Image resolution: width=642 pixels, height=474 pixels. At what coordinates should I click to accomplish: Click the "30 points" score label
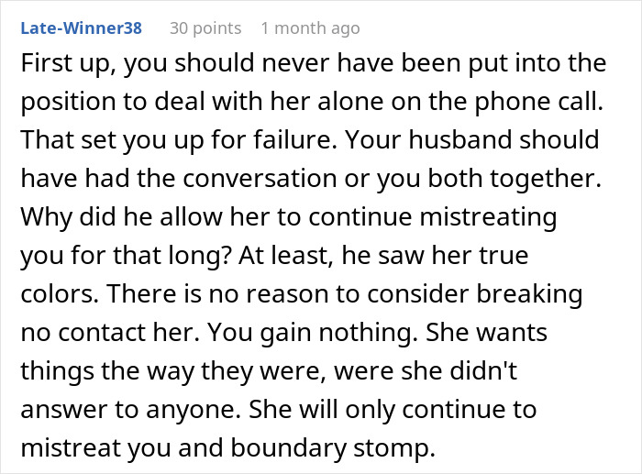tap(205, 28)
